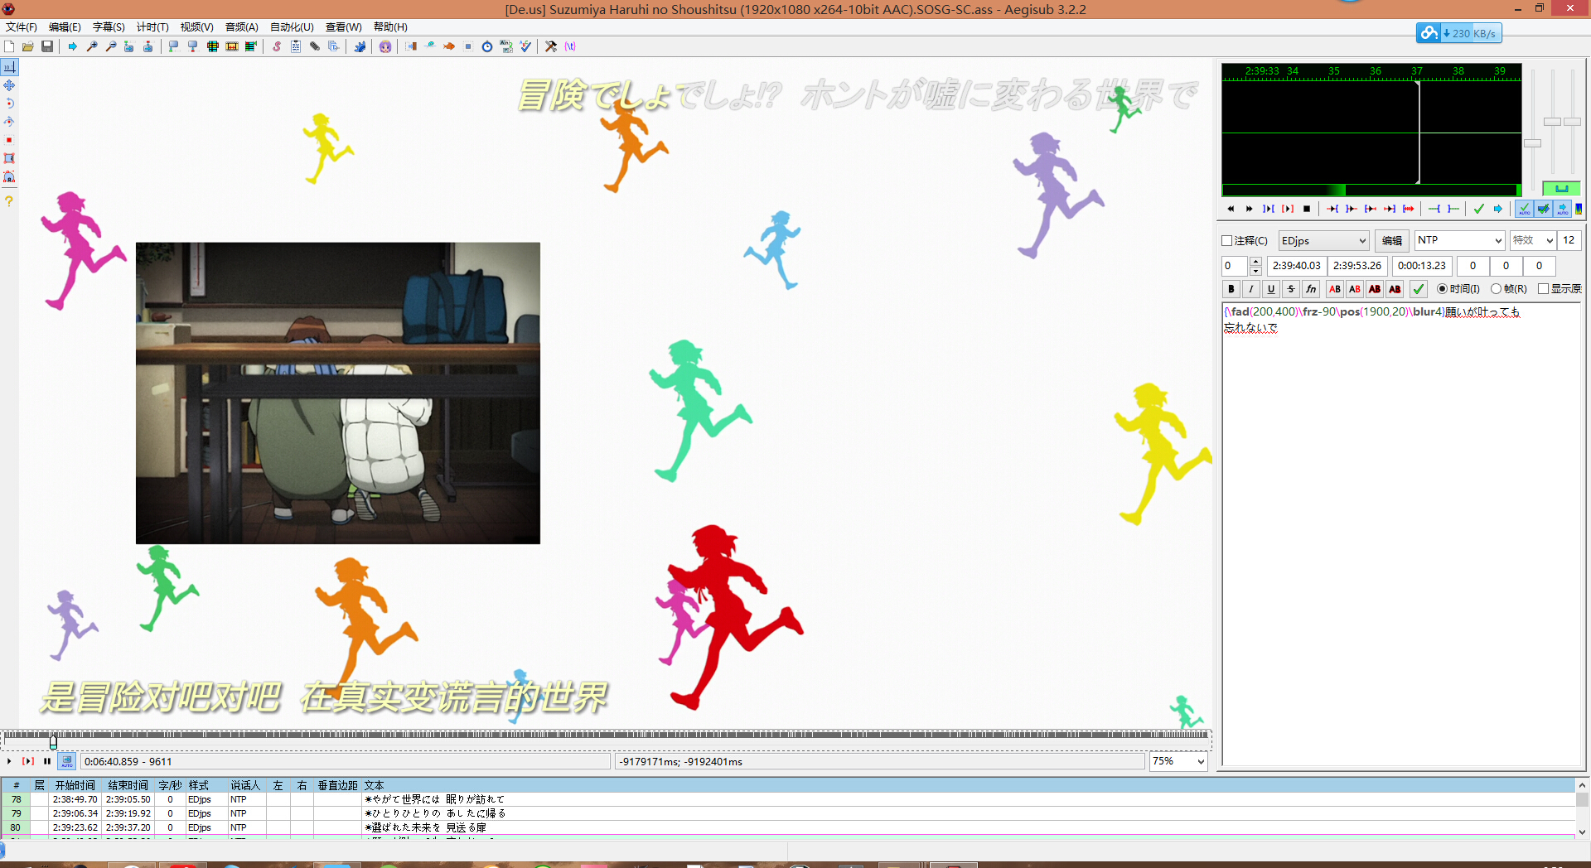Go to next line with blue arrow
1591x868 pixels.
click(x=1497, y=209)
